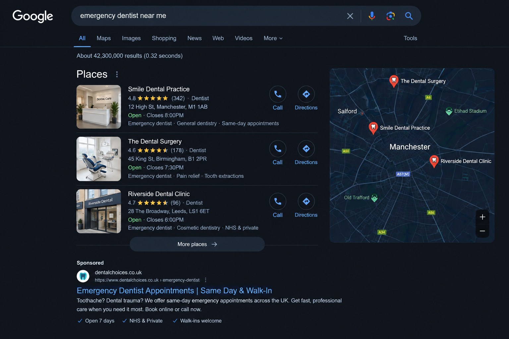Open the Smile Dental Practice listing title
The image size is (509, 339).
(x=159, y=89)
